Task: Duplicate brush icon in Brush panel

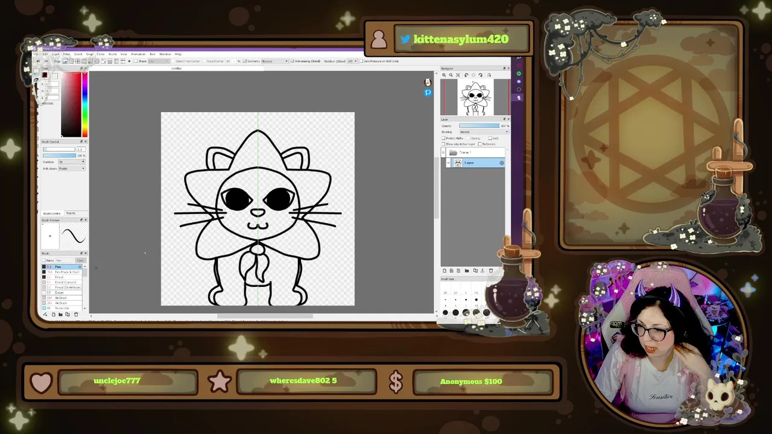Action: pos(68,314)
